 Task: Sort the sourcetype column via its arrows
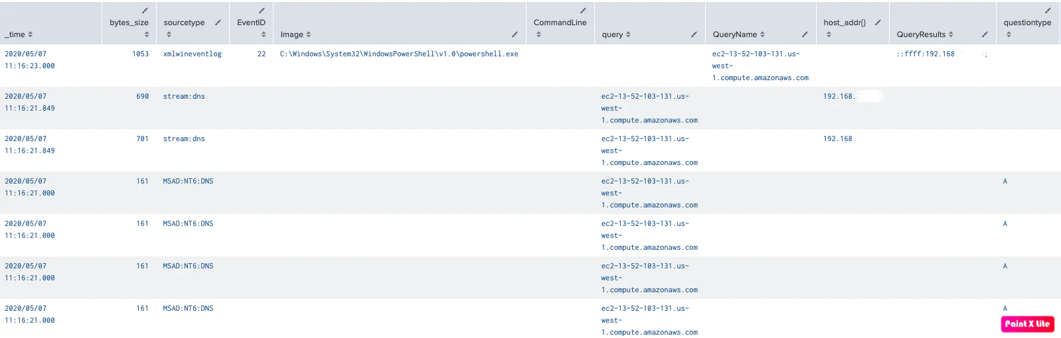169,34
